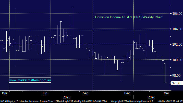Click the rightmost Mar time axis label
Screen dimensions: 183x103
[166, 93]
